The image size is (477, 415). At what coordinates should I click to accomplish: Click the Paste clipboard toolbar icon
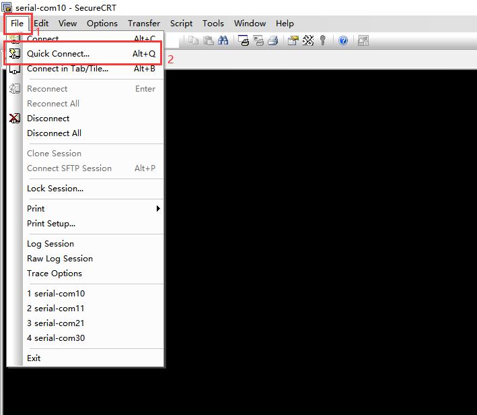pos(209,40)
